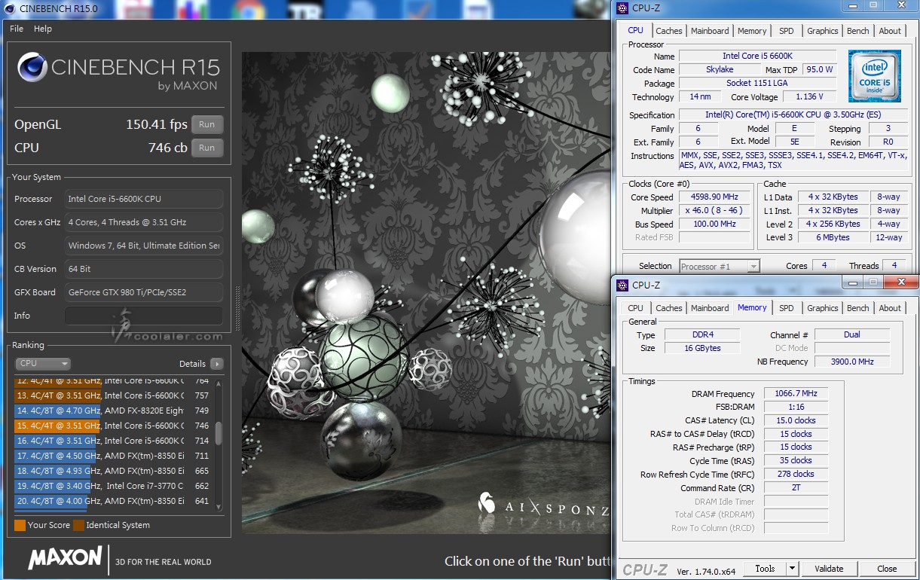The height and width of the screenshot is (580, 920).
Task: Click the Validate button in CPU-Z
Action: point(829,569)
